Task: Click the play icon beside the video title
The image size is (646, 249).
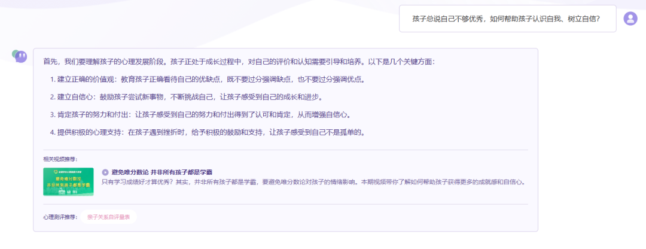Action: 105,172
